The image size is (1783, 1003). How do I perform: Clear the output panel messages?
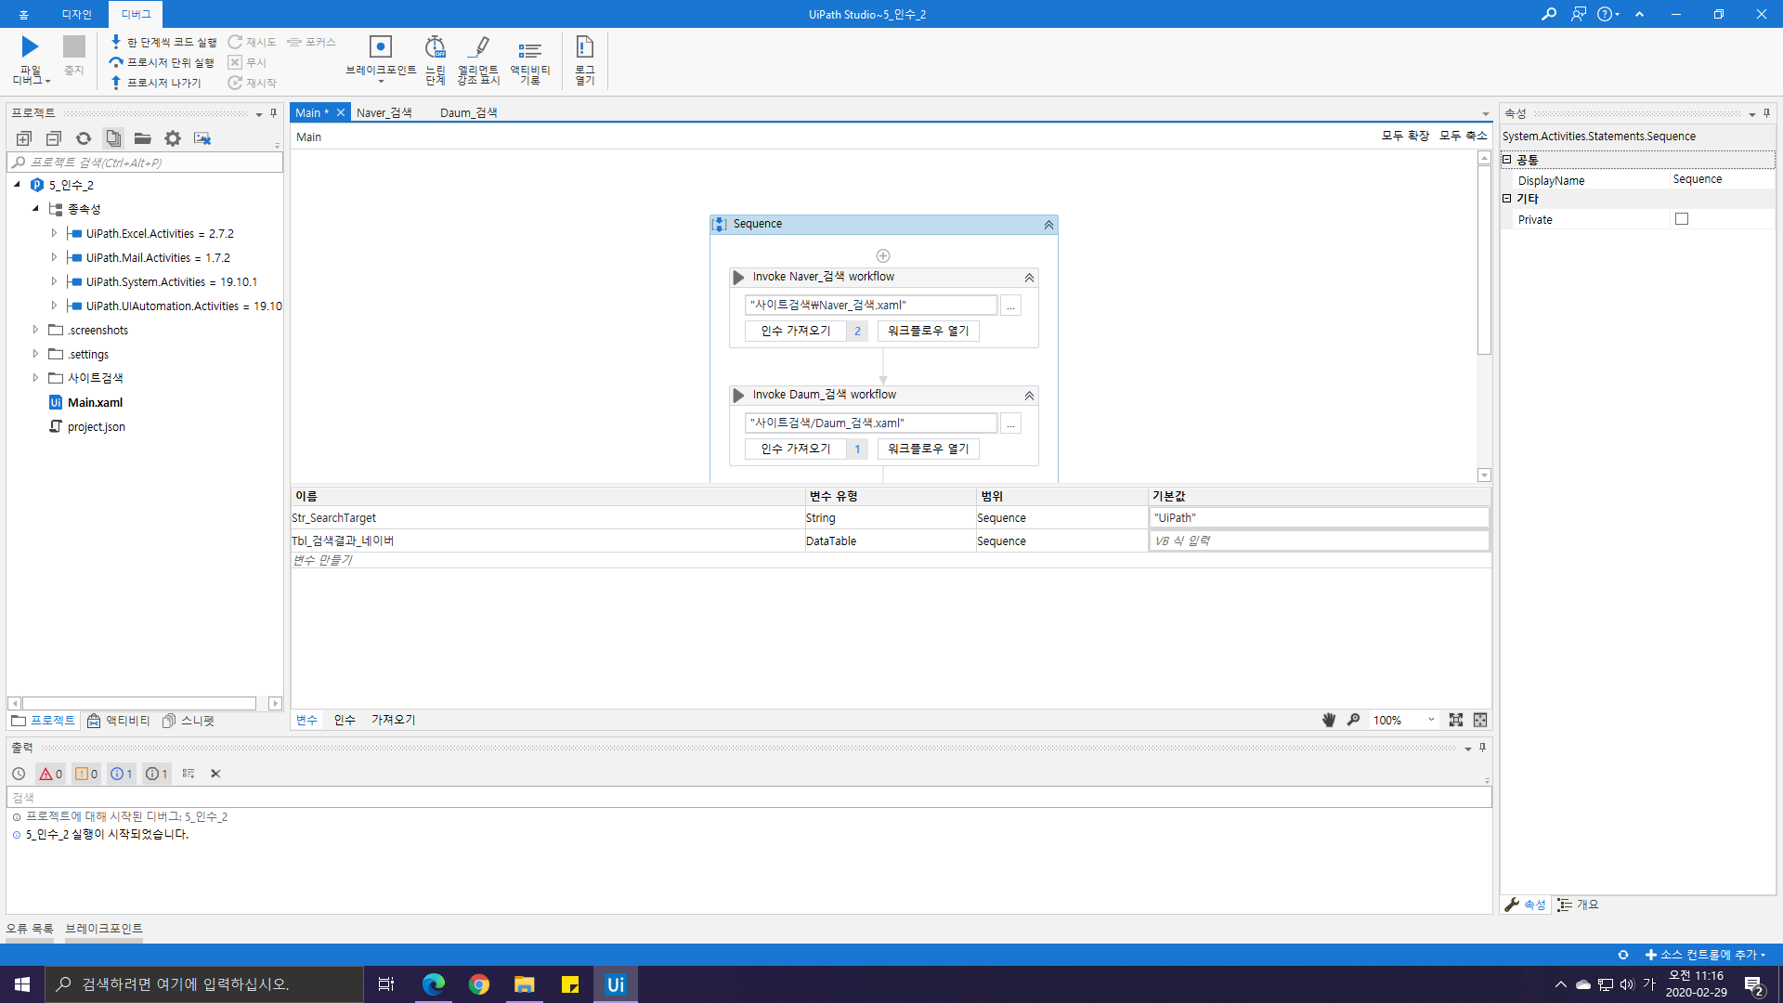click(x=215, y=774)
